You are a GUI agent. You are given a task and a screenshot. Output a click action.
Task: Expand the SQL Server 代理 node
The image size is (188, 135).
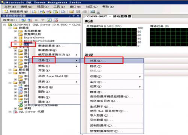tap(10, 112)
